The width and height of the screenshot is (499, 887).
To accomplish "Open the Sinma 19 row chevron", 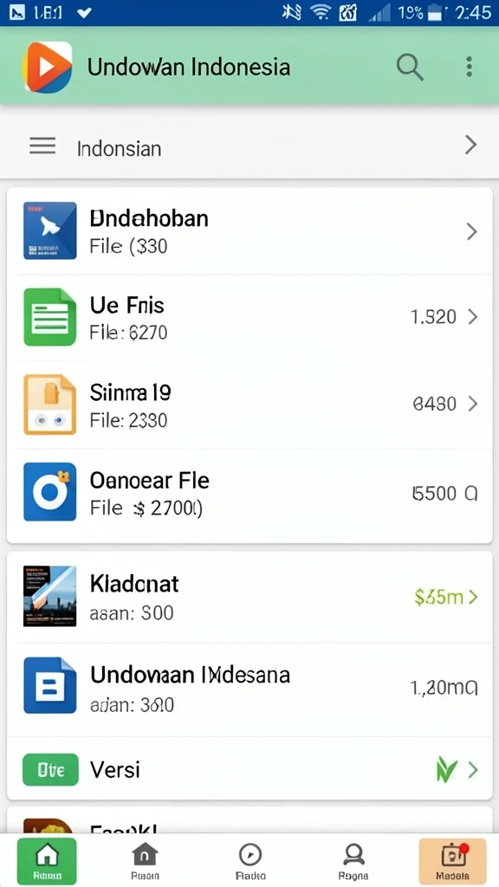I will (x=472, y=404).
